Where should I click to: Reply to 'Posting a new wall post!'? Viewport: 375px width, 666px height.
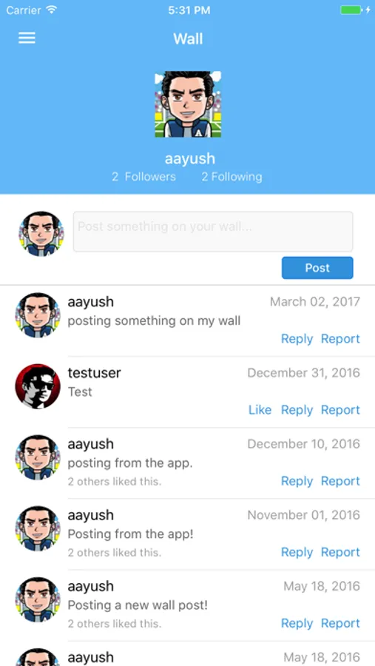pyautogui.click(x=297, y=623)
